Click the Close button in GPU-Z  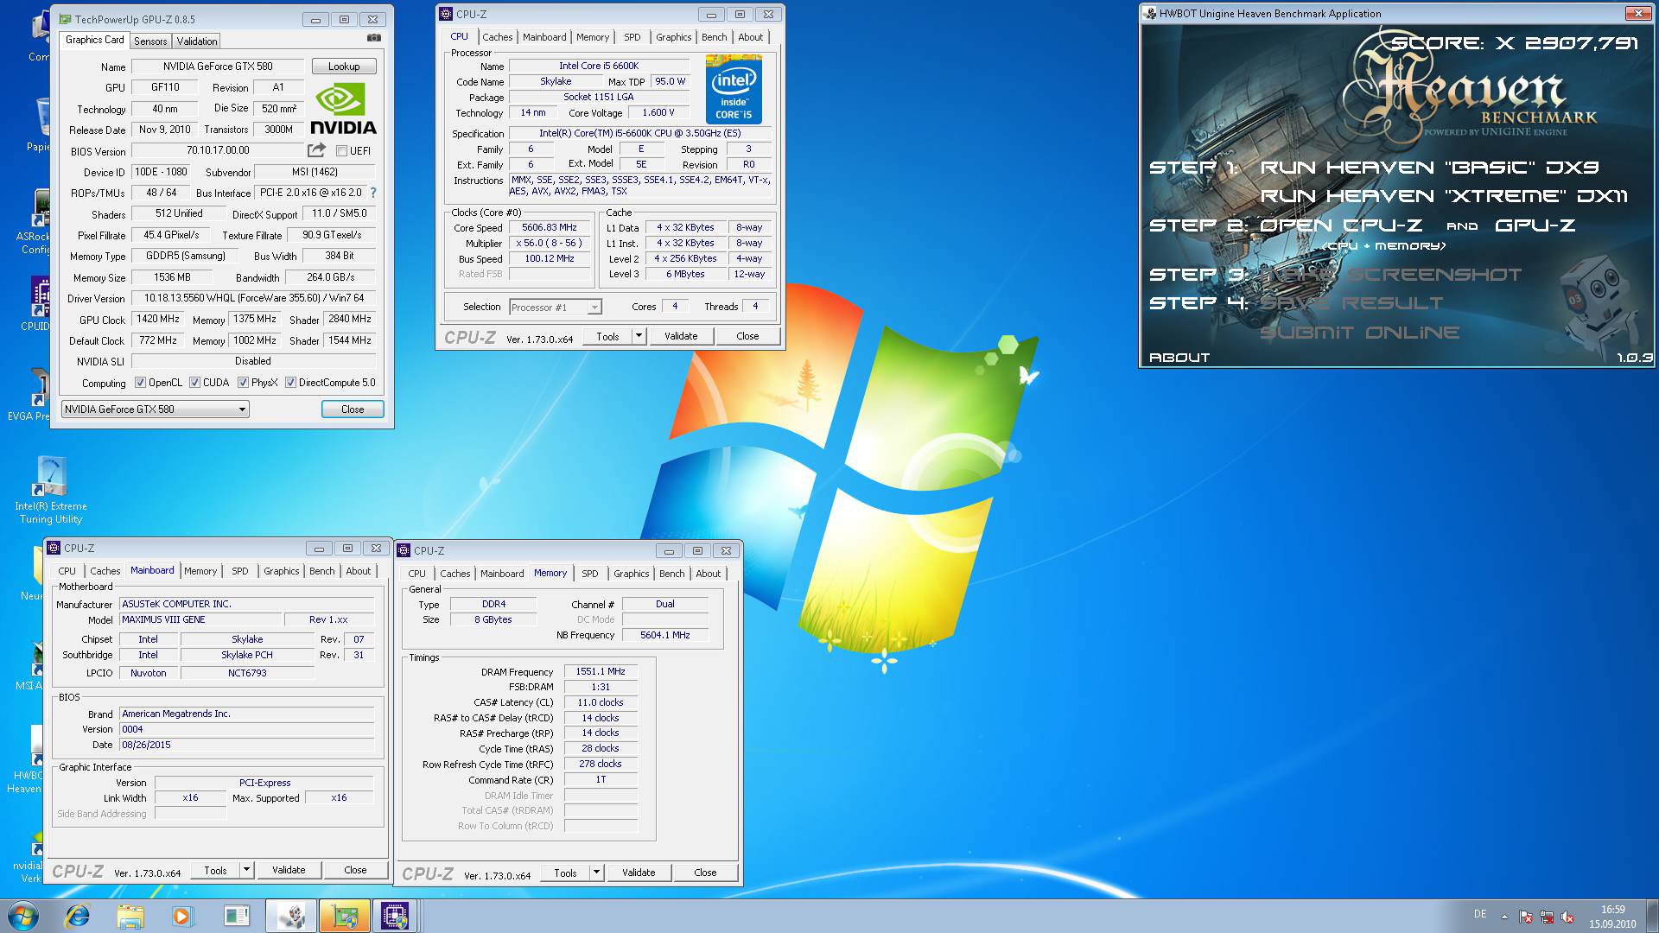(x=353, y=409)
